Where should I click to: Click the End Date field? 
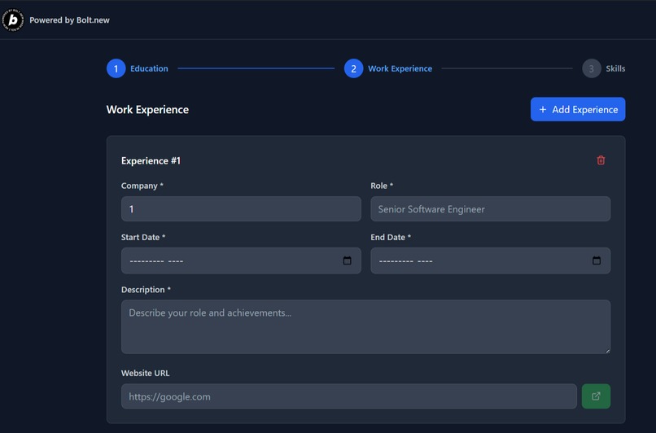[x=490, y=260]
